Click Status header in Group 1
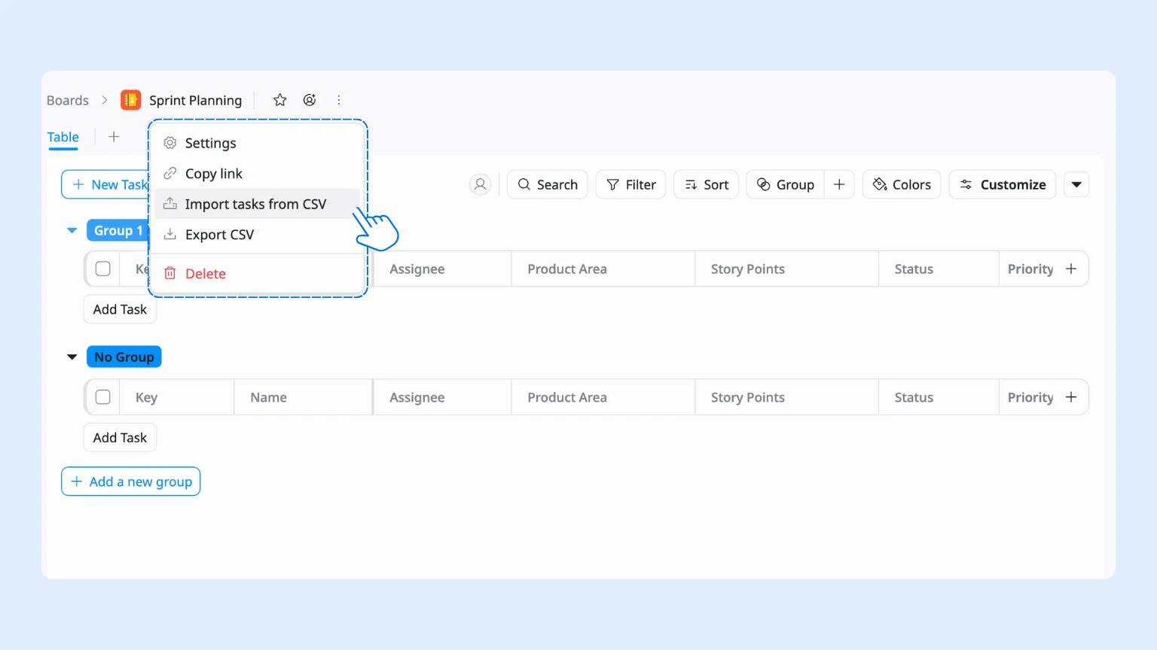Viewport: 1157px width, 650px height. tap(939, 269)
